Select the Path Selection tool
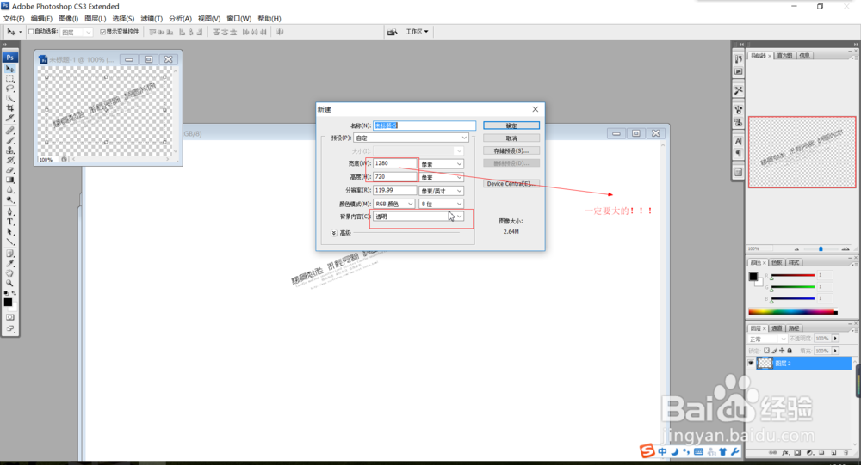 [x=9, y=231]
